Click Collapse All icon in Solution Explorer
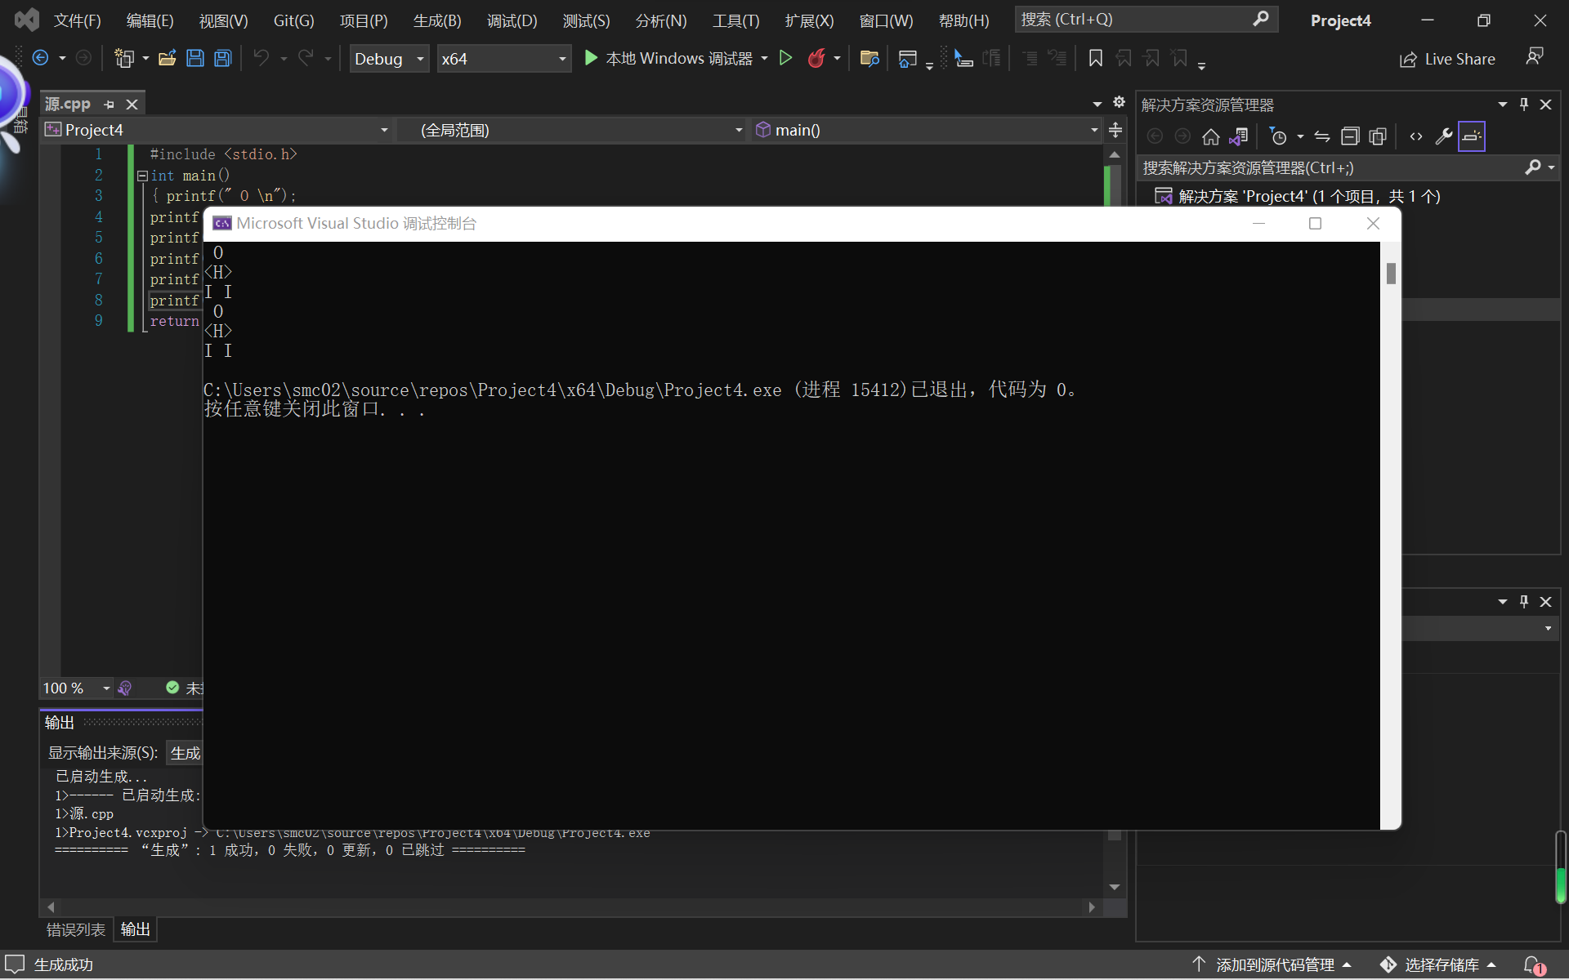This screenshot has height=980, width=1569. tap(1350, 136)
